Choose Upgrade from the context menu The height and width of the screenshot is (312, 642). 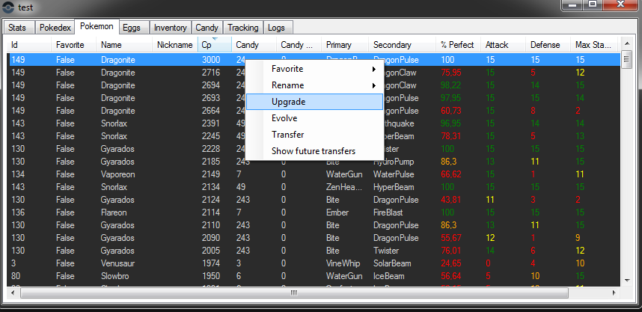(x=314, y=102)
